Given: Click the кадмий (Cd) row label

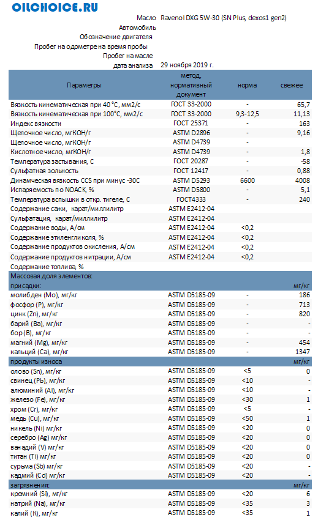Looking at the screenshot, I should 38,476.
